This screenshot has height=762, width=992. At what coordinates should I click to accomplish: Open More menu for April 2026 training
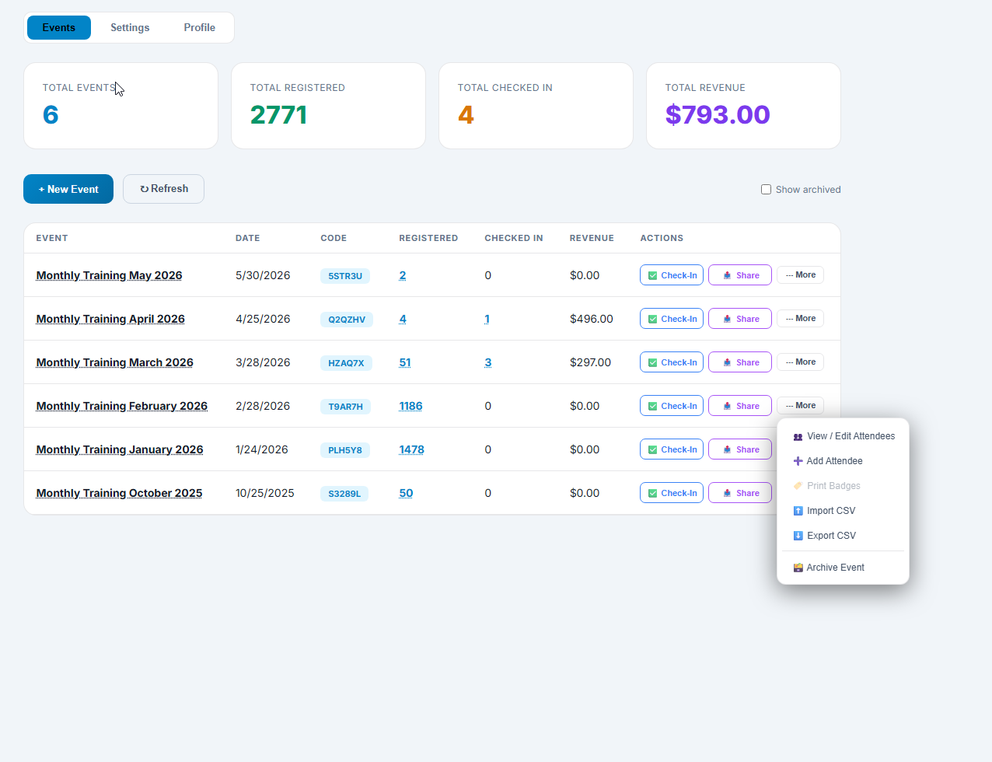click(800, 319)
